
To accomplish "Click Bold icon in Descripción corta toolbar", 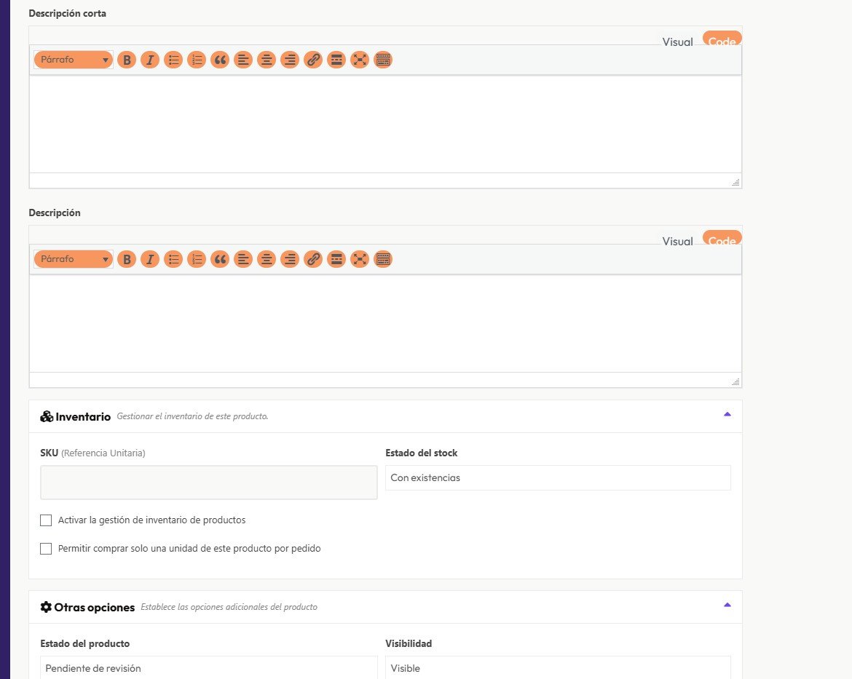I will click(x=127, y=60).
